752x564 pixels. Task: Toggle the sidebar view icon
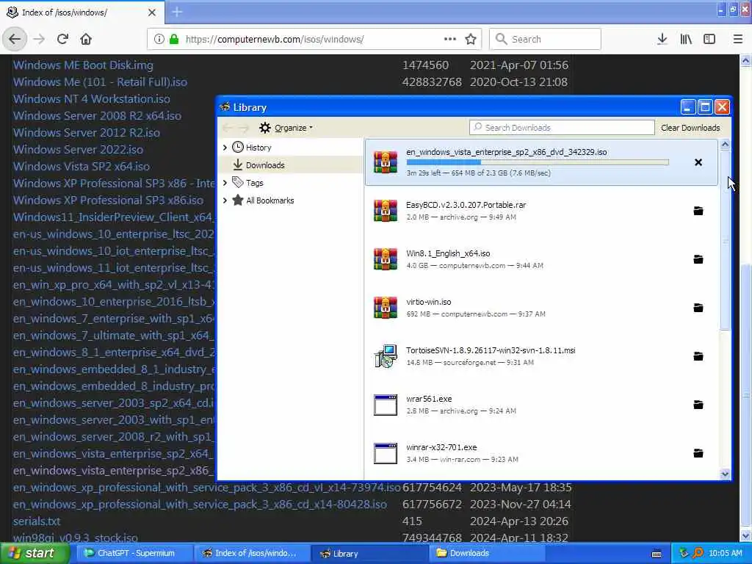pyautogui.click(x=709, y=39)
